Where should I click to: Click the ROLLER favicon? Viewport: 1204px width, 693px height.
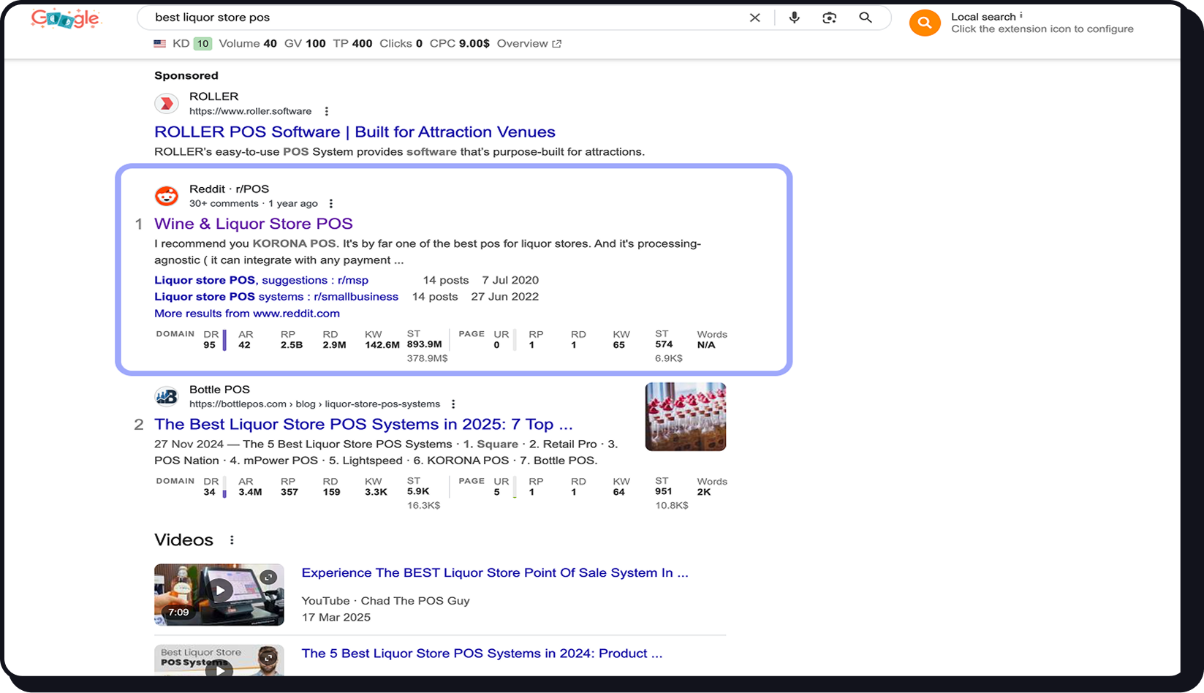167,104
